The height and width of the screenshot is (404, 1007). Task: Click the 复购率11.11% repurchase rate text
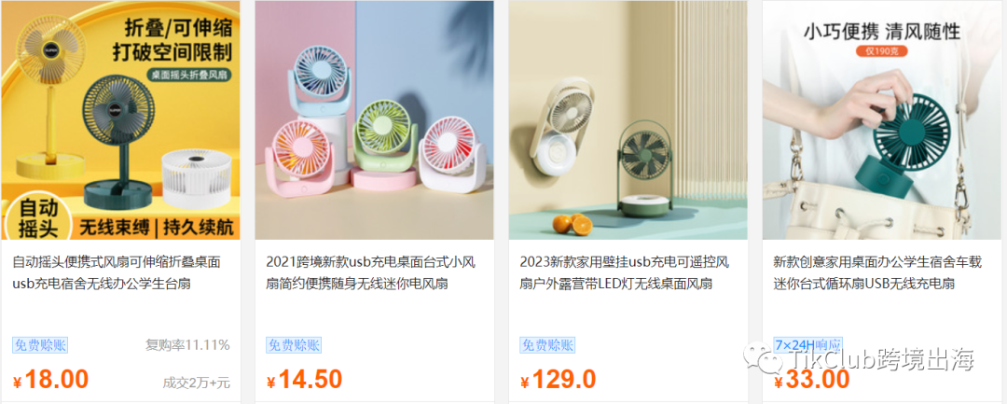187,345
